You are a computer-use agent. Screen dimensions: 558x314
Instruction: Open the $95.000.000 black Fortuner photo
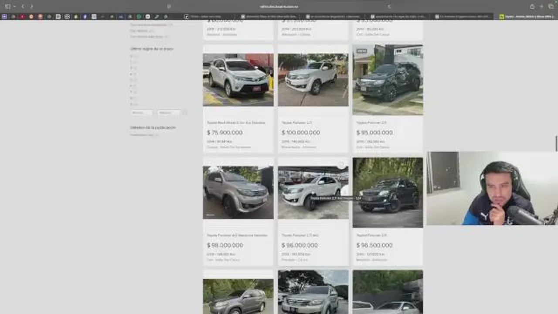[388, 80]
